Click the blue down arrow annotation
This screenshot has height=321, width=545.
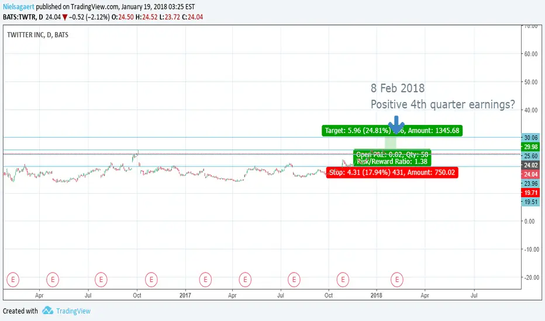pos(396,124)
